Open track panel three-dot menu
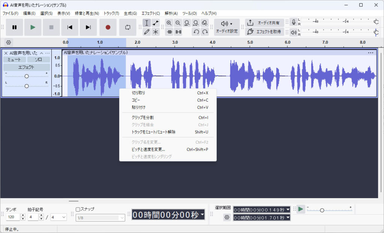This screenshot has height=233, width=384. click(x=47, y=53)
